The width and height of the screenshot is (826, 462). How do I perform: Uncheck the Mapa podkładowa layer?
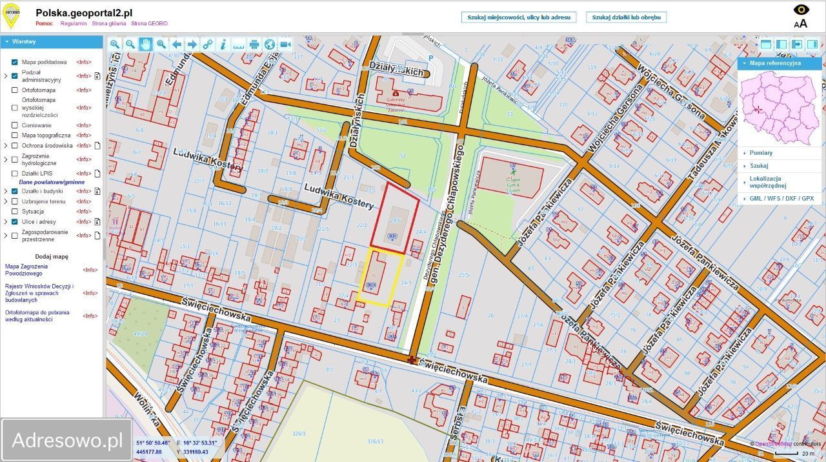15,63
